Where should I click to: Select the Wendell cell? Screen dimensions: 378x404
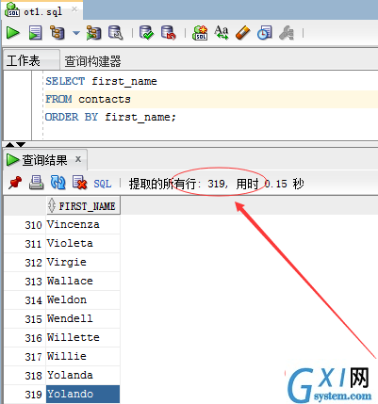pos(83,319)
